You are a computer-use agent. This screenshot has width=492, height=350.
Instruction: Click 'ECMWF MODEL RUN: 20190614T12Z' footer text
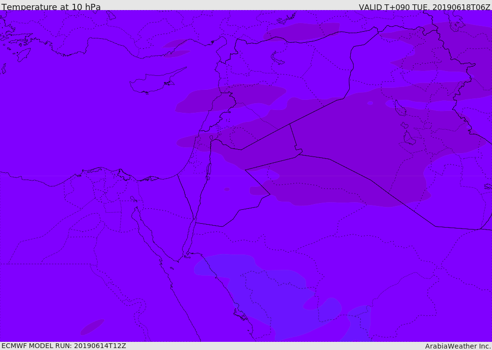click(64, 346)
